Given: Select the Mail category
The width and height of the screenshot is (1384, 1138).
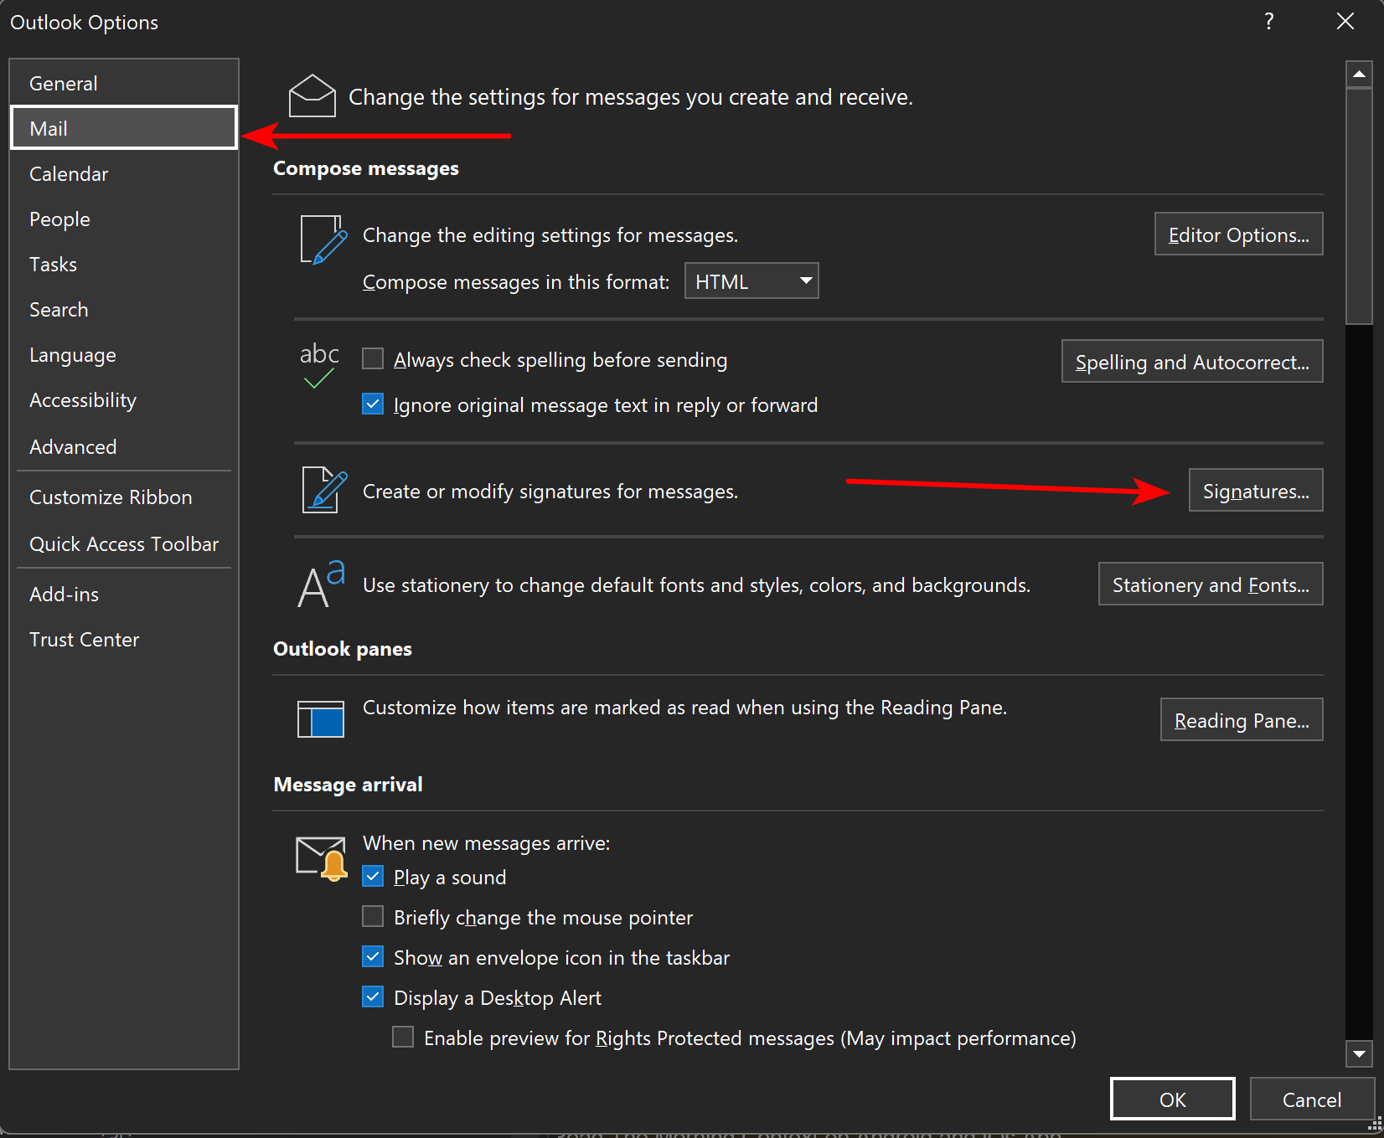Looking at the screenshot, I should 124,128.
